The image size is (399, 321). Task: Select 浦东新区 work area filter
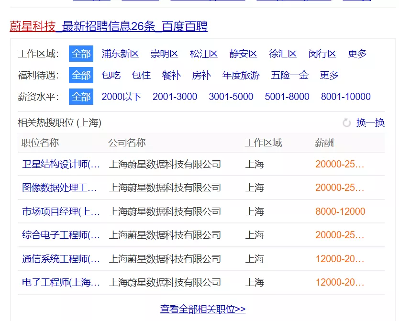pyautogui.click(x=120, y=54)
